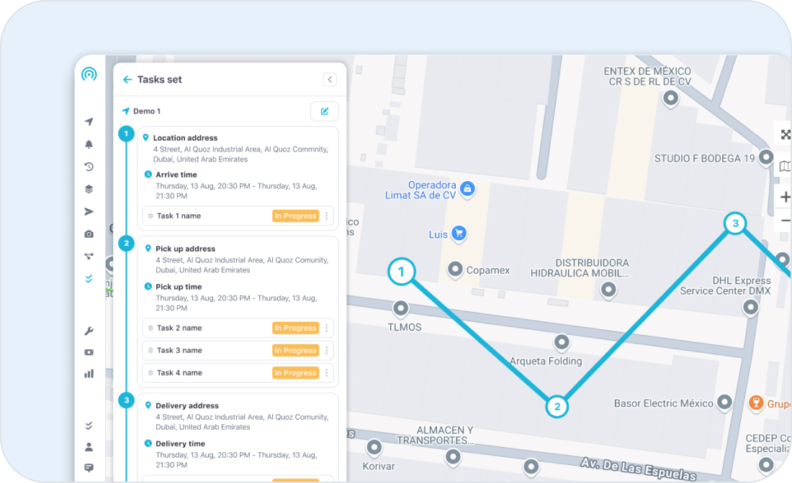
Task: Select the navigation arrow icon in the sidebar
Action: click(89, 121)
